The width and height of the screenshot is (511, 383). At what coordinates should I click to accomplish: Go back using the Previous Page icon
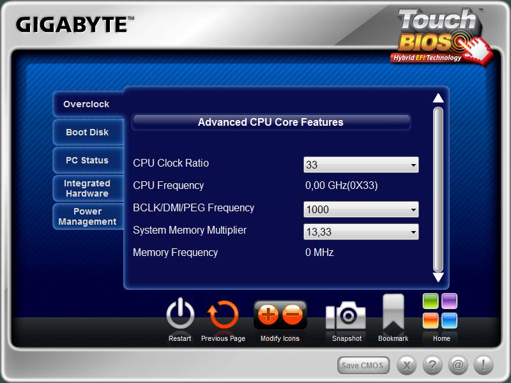click(x=223, y=315)
